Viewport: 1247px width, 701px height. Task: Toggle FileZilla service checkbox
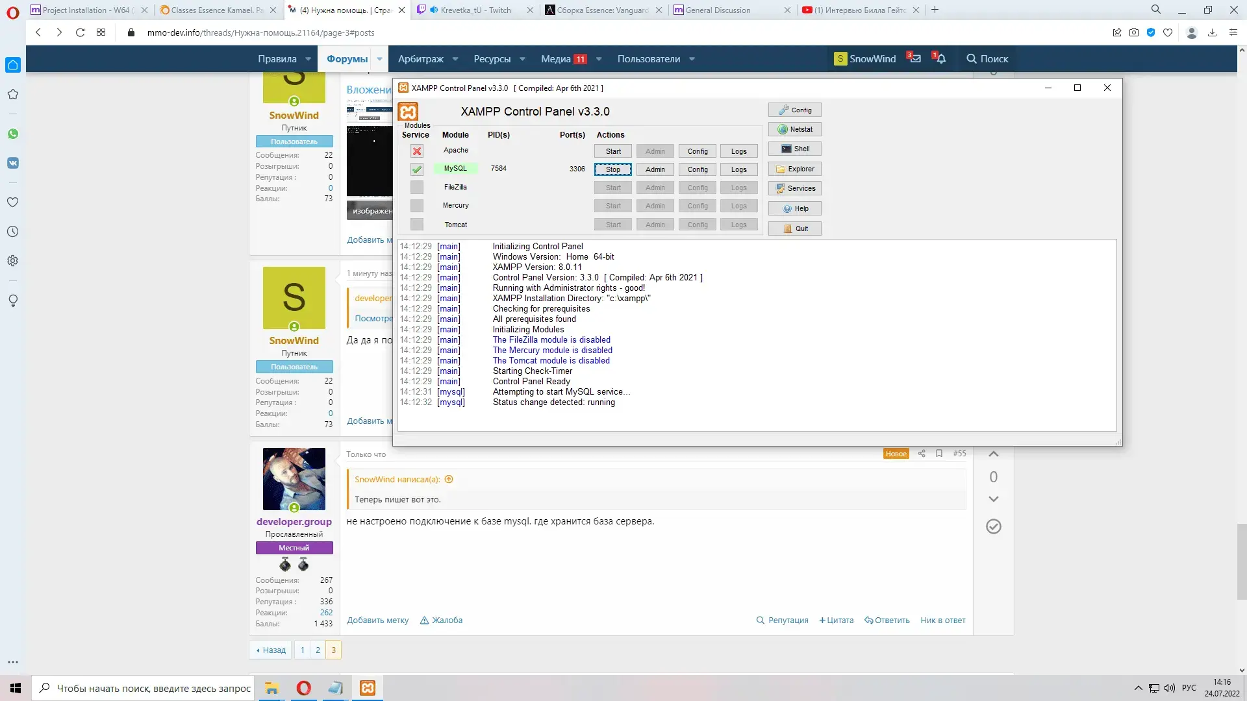417,188
